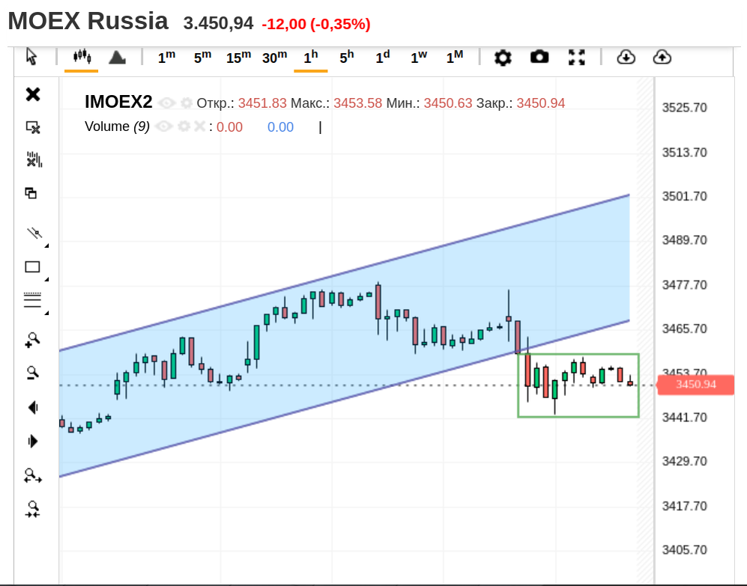
Task: Click the red 3450.94 price marker
Action: tap(695, 385)
